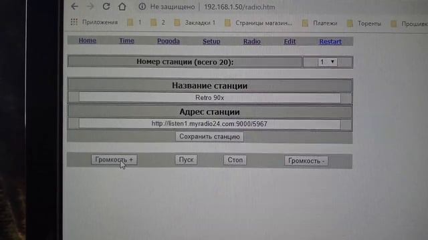Open the Прошивк... bookmark folder
This screenshot has height=240, width=428.
click(x=409, y=24)
